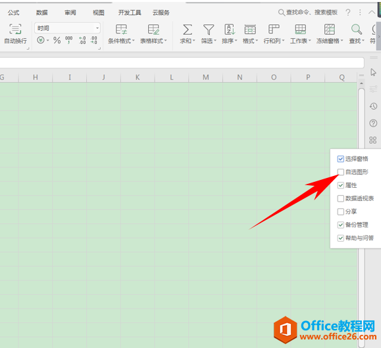Image resolution: width=381 pixels, height=348 pixels.
Task: Open Table Style (表格样式) icon
Action: pyautogui.click(x=153, y=30)
